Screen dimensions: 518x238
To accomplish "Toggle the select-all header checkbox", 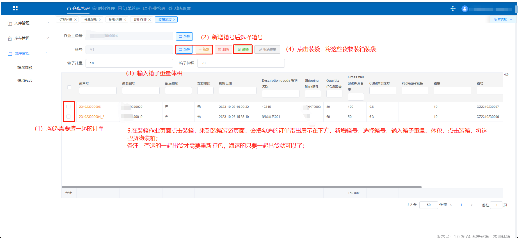I will click(69, 87).
